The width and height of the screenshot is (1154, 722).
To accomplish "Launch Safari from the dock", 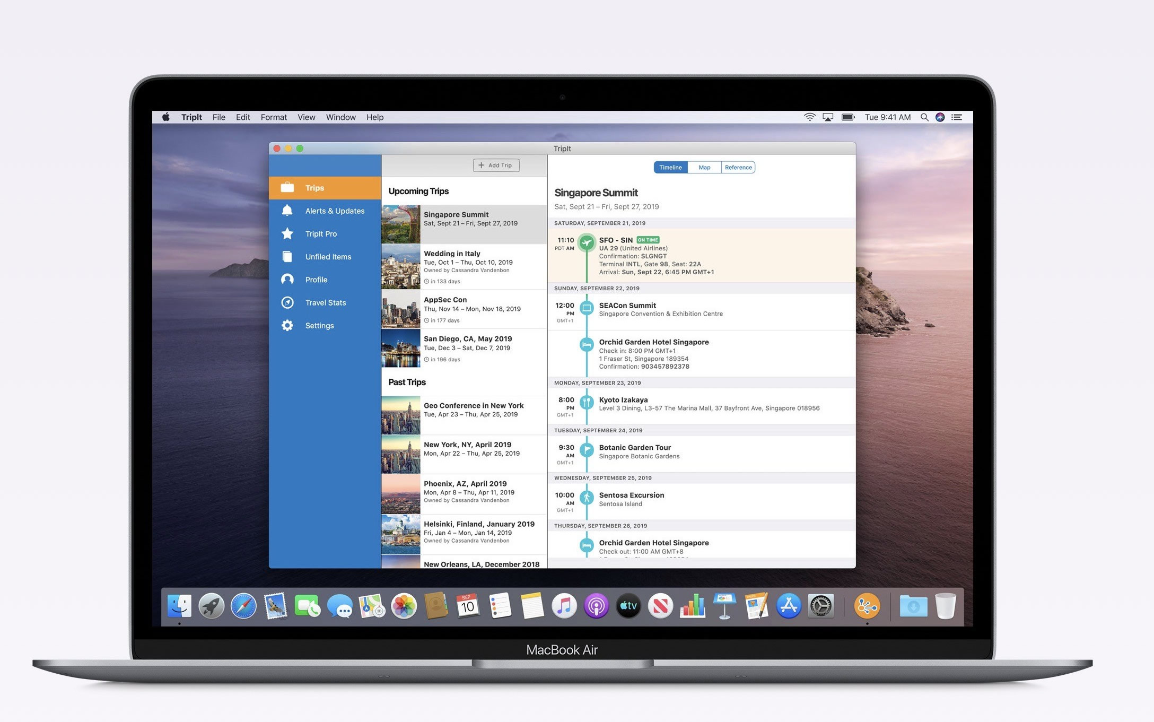I will click(243, 606).
